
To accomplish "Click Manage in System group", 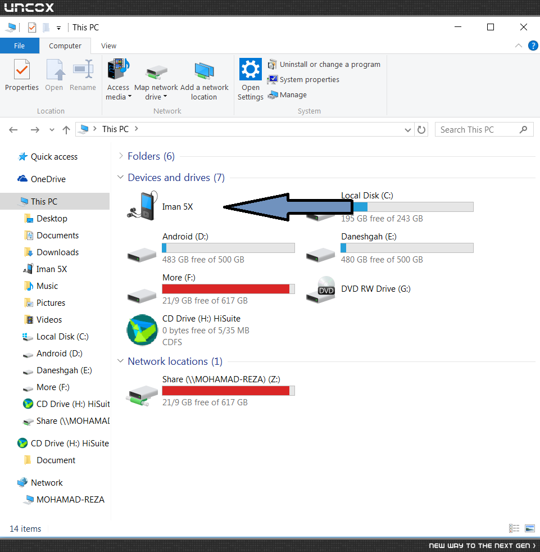I will pyautogui.click(x=287, y=94).
